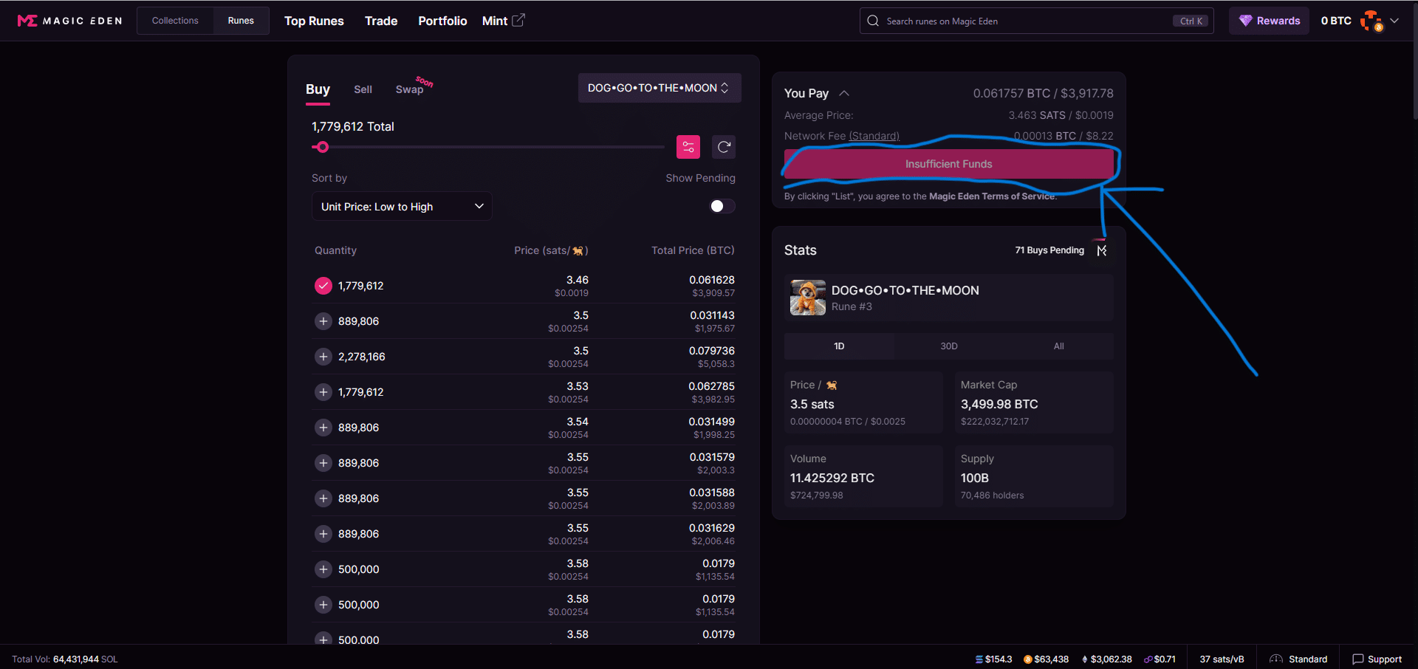Click the search magnifier icon
This screenshot has height=669, width=1418.
873,21
